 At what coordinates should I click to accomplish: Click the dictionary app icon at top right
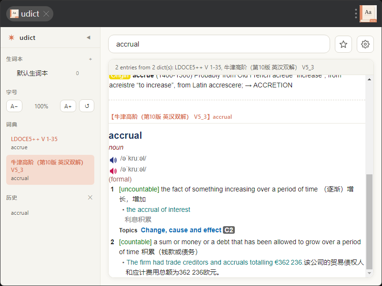click(368, 14)
